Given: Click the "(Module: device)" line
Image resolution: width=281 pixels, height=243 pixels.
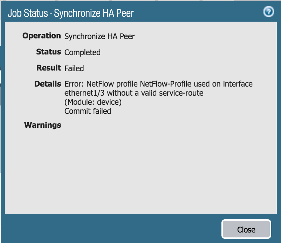Looking at the screenshot, I should click(93, 102).
